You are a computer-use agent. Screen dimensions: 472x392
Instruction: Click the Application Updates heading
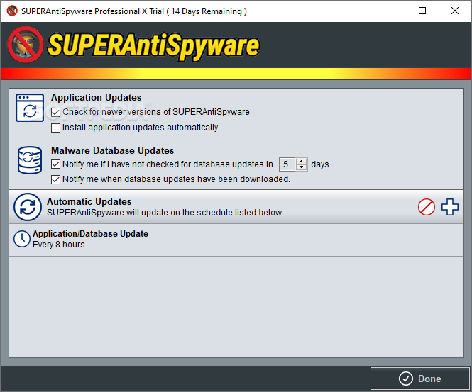96,97
